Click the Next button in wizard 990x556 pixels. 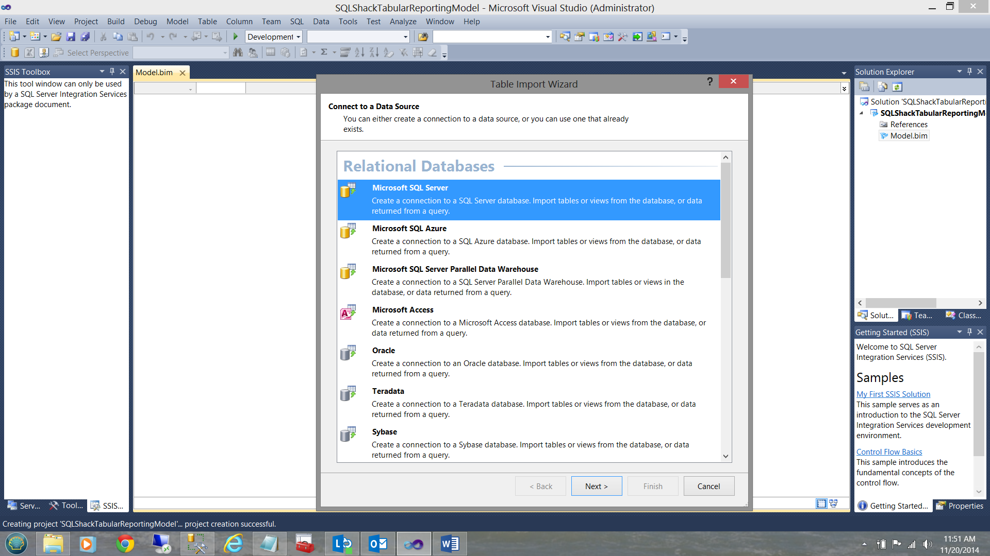pyautogui.click(x=596, y=486)
